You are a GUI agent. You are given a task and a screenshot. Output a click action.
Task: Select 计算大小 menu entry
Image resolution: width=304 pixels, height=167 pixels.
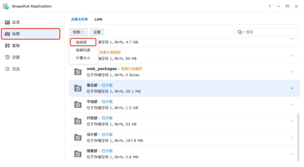point(83,58)
